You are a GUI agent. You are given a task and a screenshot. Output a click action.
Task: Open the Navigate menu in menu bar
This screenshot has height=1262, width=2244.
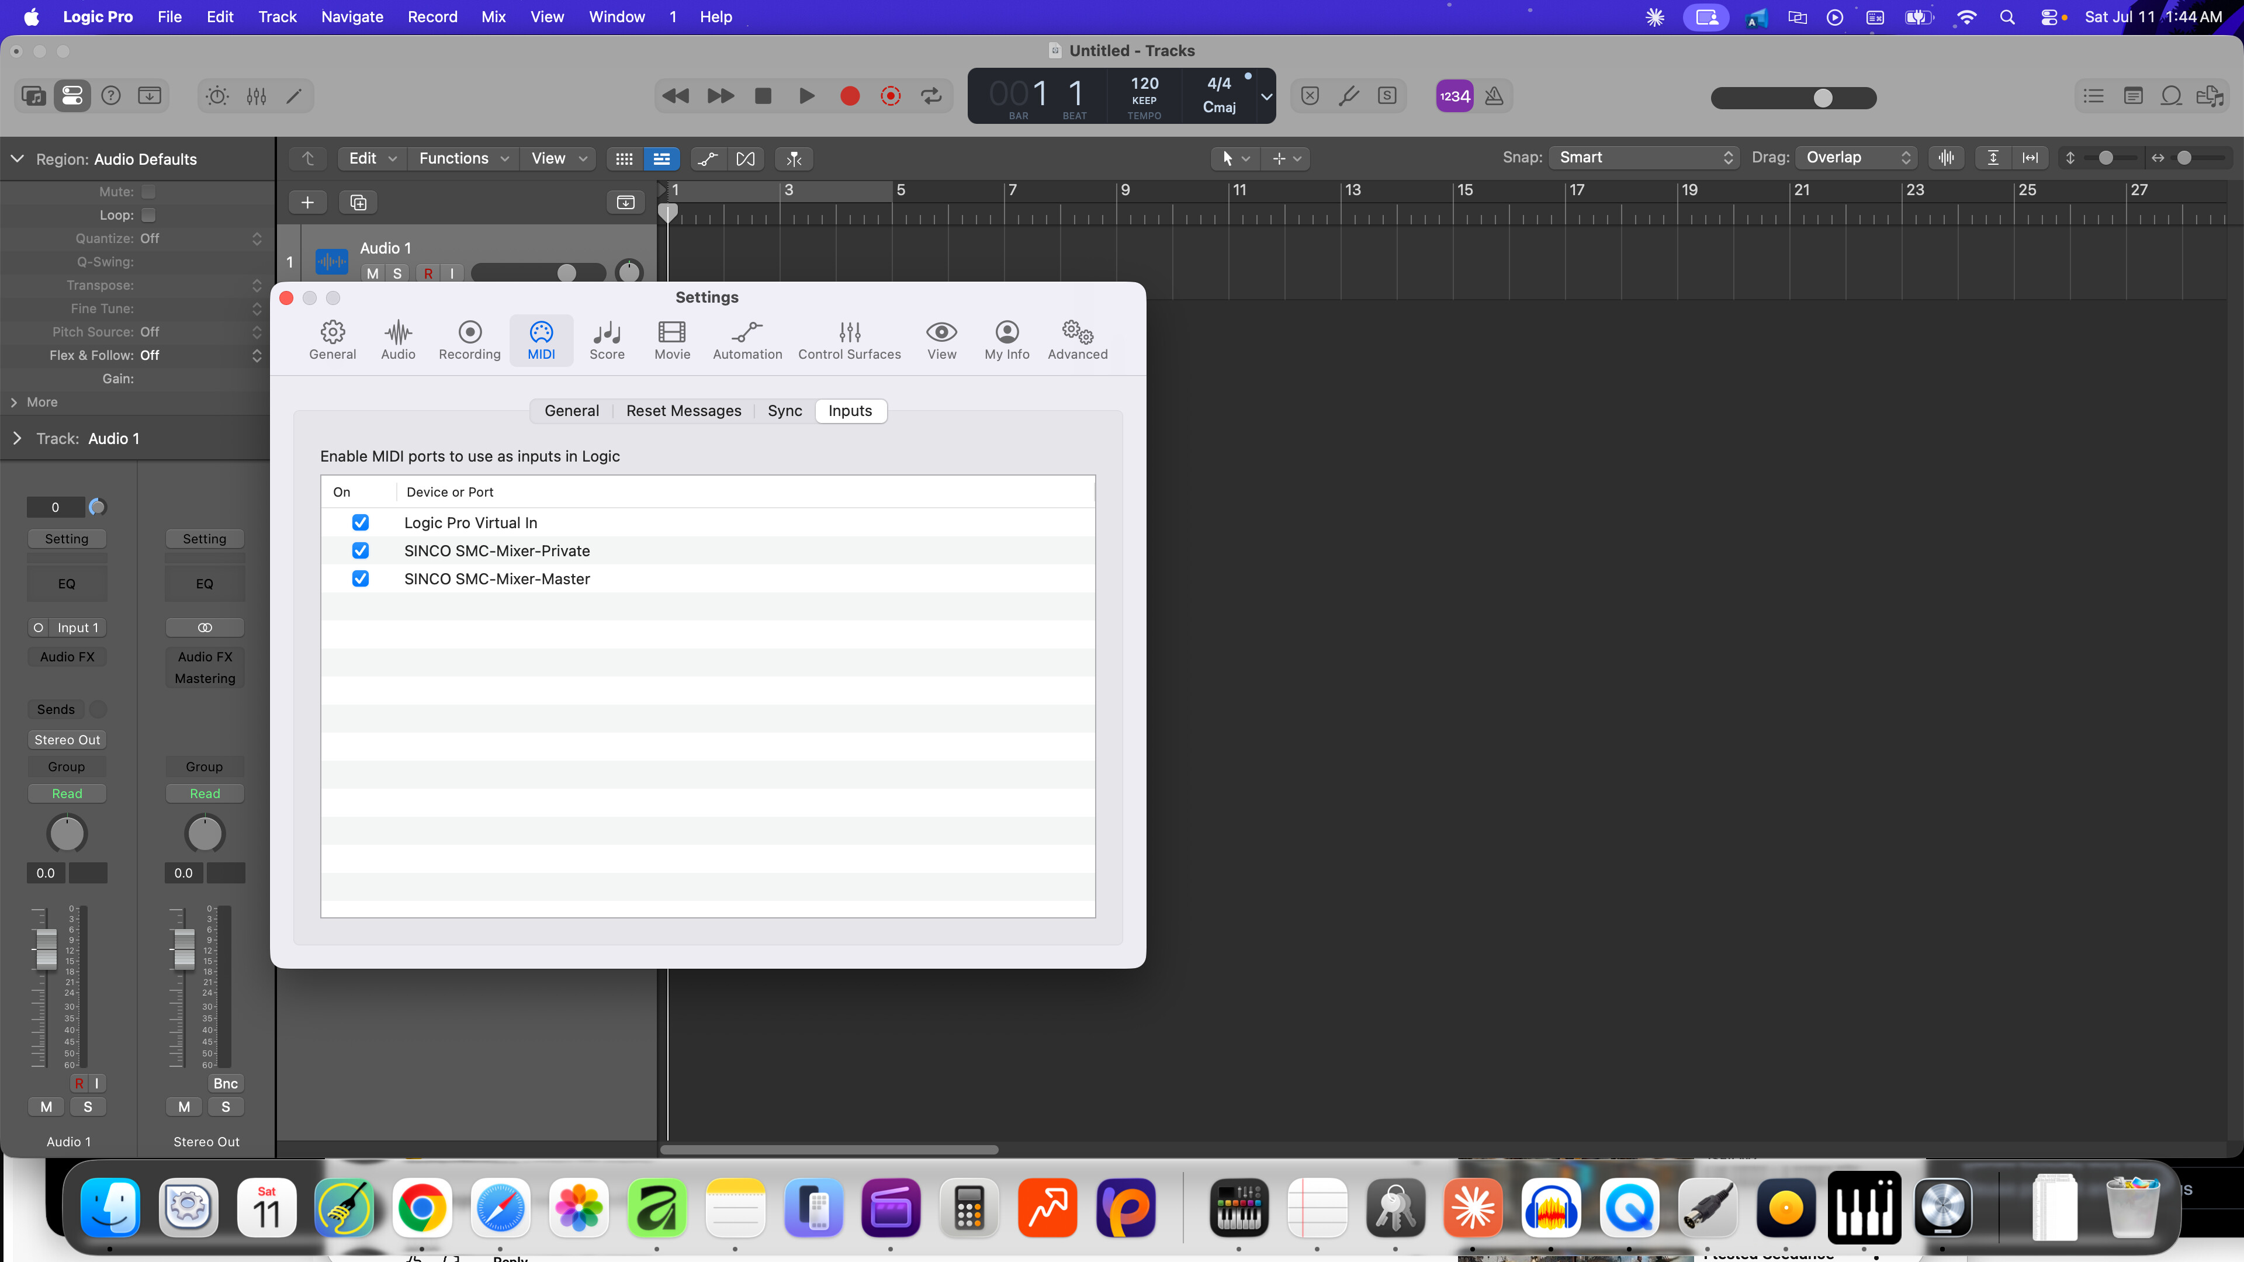pos(352,16)
